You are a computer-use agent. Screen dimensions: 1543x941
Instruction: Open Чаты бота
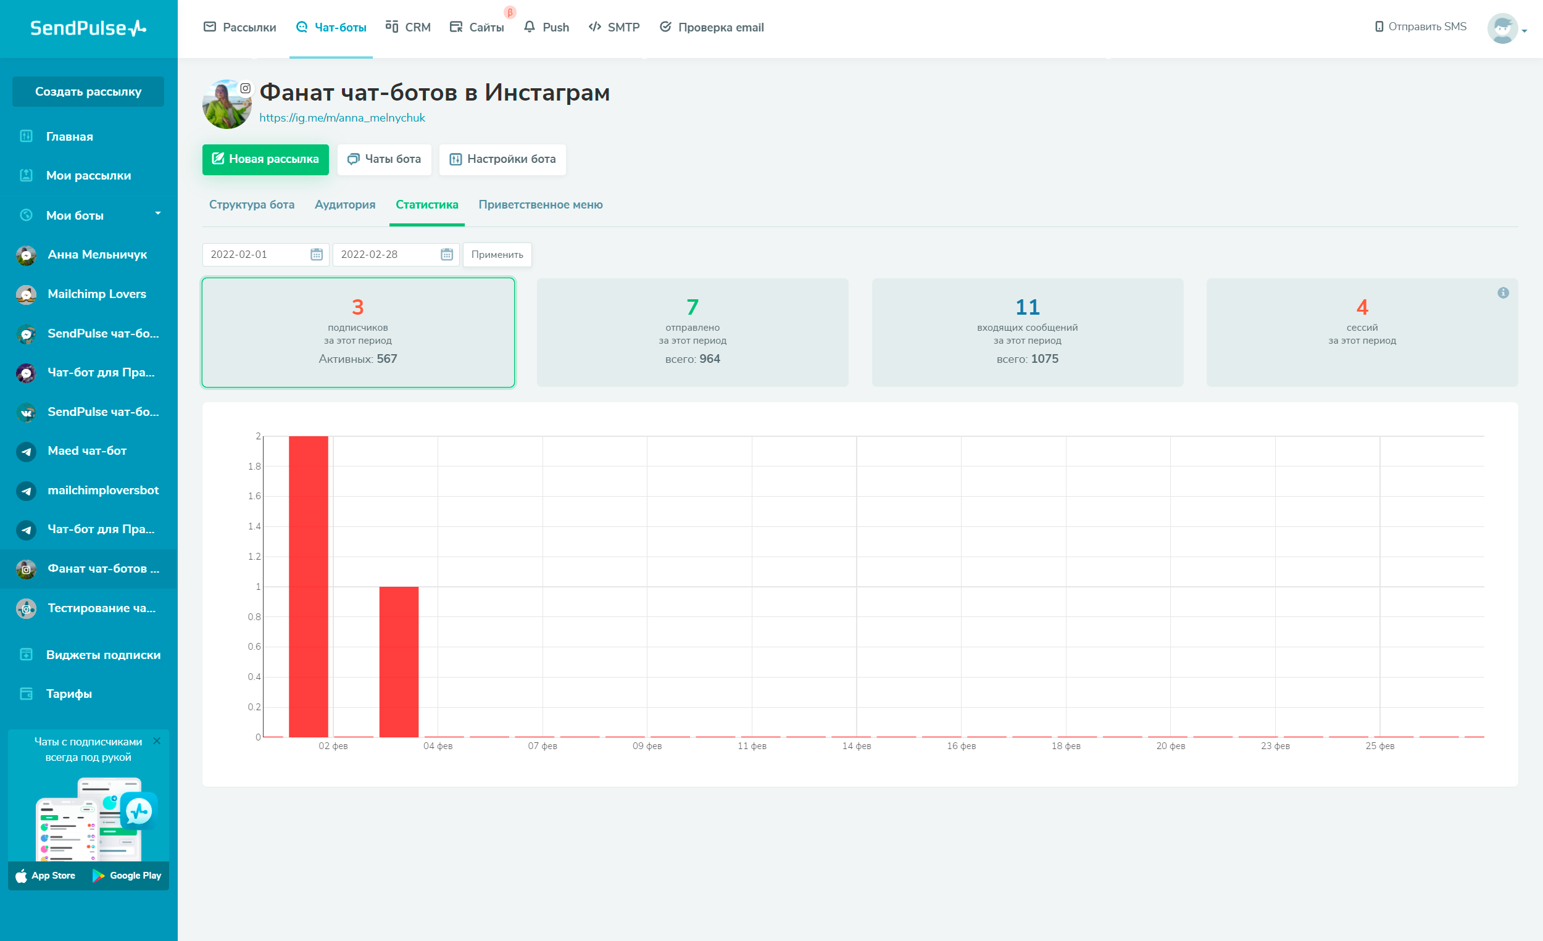[385, 159]
